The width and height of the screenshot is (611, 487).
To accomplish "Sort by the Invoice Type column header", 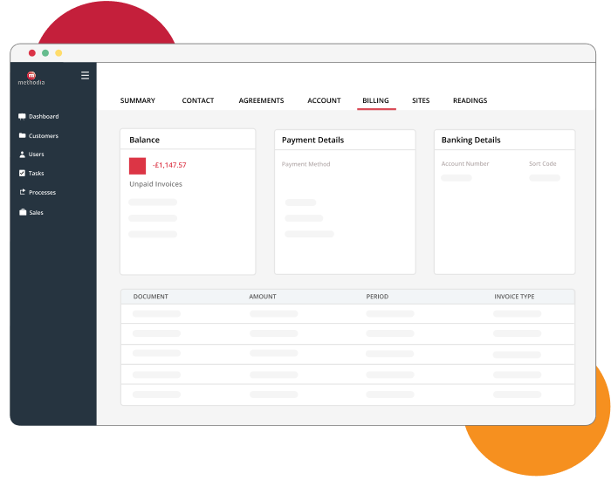I will [x=514, y=297].
